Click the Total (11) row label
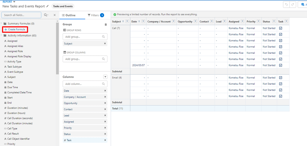The width and height of the screenshot is (307, 146). click(x=117, y=108)
